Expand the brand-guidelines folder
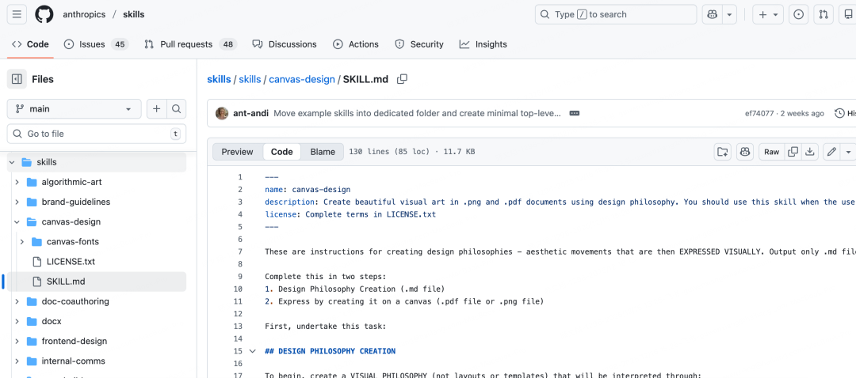Viewport: 856px width, 378px height. 17,202
